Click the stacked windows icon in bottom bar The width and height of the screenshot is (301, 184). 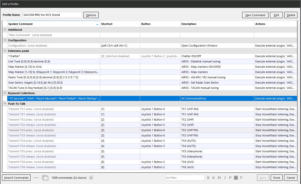pos(45,178)
